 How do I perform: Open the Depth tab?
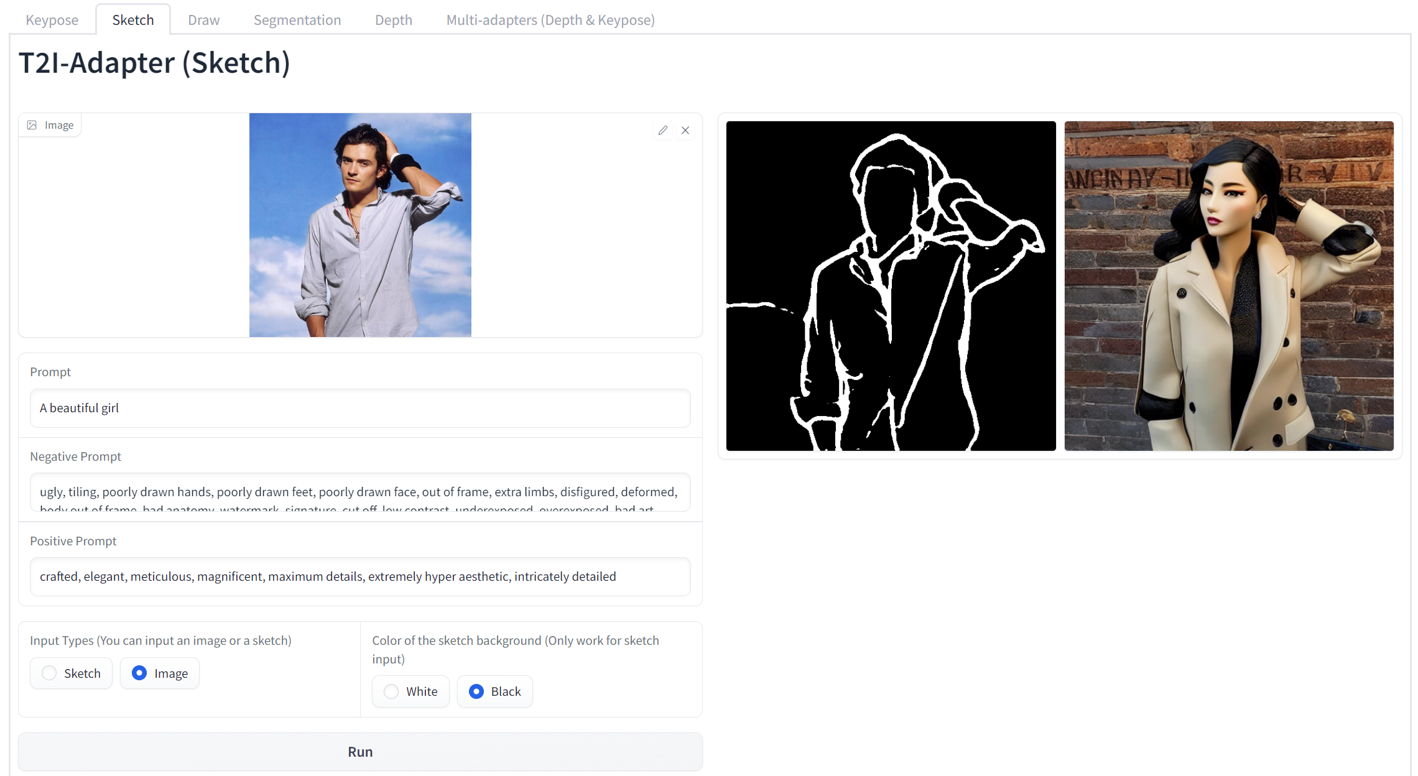393,20
